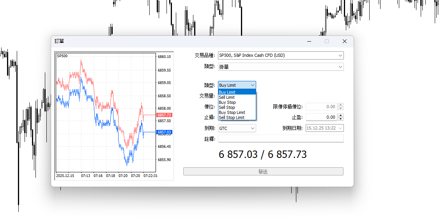This screenshot has height=219, width=448.
Task: Close the 訂單 order dialog
Action: click(344, 41)
